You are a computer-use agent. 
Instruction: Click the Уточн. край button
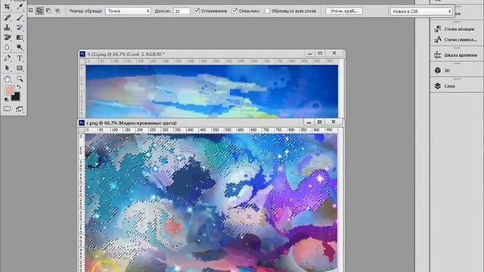(x=344, y=11)
